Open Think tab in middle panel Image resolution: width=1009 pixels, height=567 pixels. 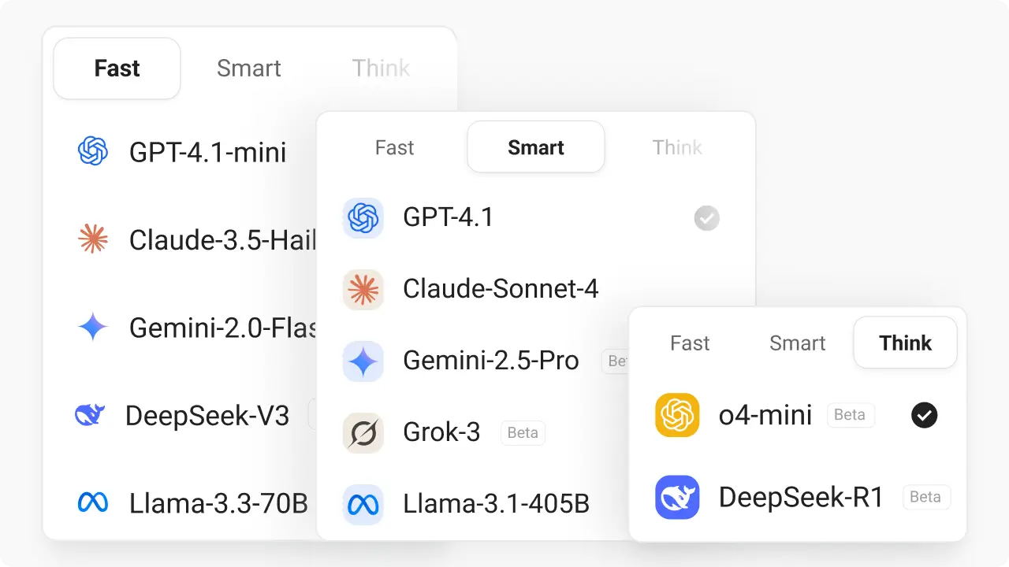point(677,147)
